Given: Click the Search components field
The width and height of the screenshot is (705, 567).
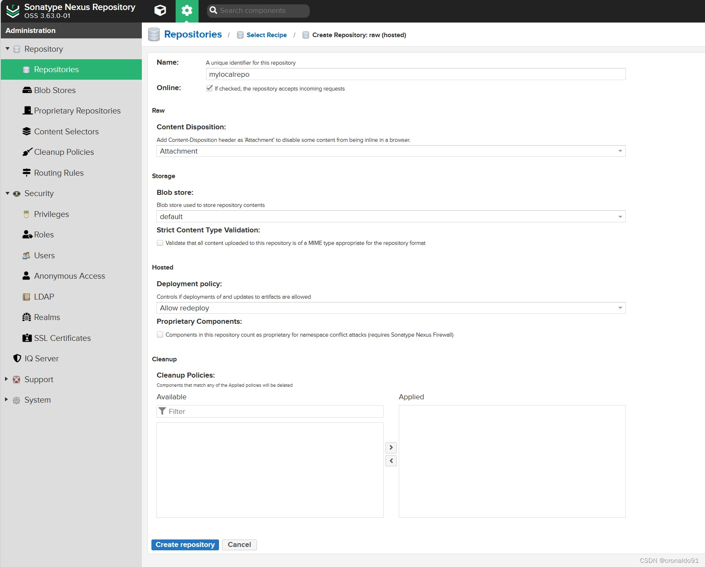Looking at the screenshot, I should tap(258, 11).
